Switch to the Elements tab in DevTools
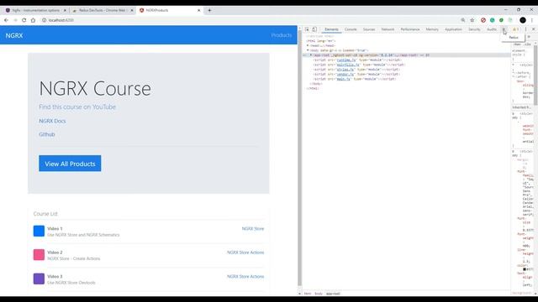The height and width of the screenshot is (302, 538). click(x=331, y=29)
